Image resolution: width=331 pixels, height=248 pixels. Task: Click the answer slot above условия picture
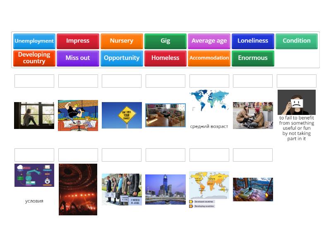(34, 155)
